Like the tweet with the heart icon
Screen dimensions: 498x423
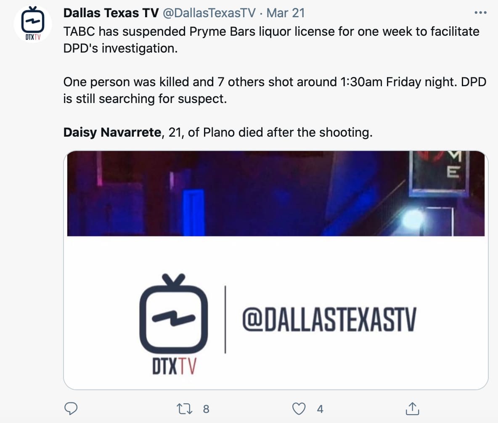click(x=299, y=408)
